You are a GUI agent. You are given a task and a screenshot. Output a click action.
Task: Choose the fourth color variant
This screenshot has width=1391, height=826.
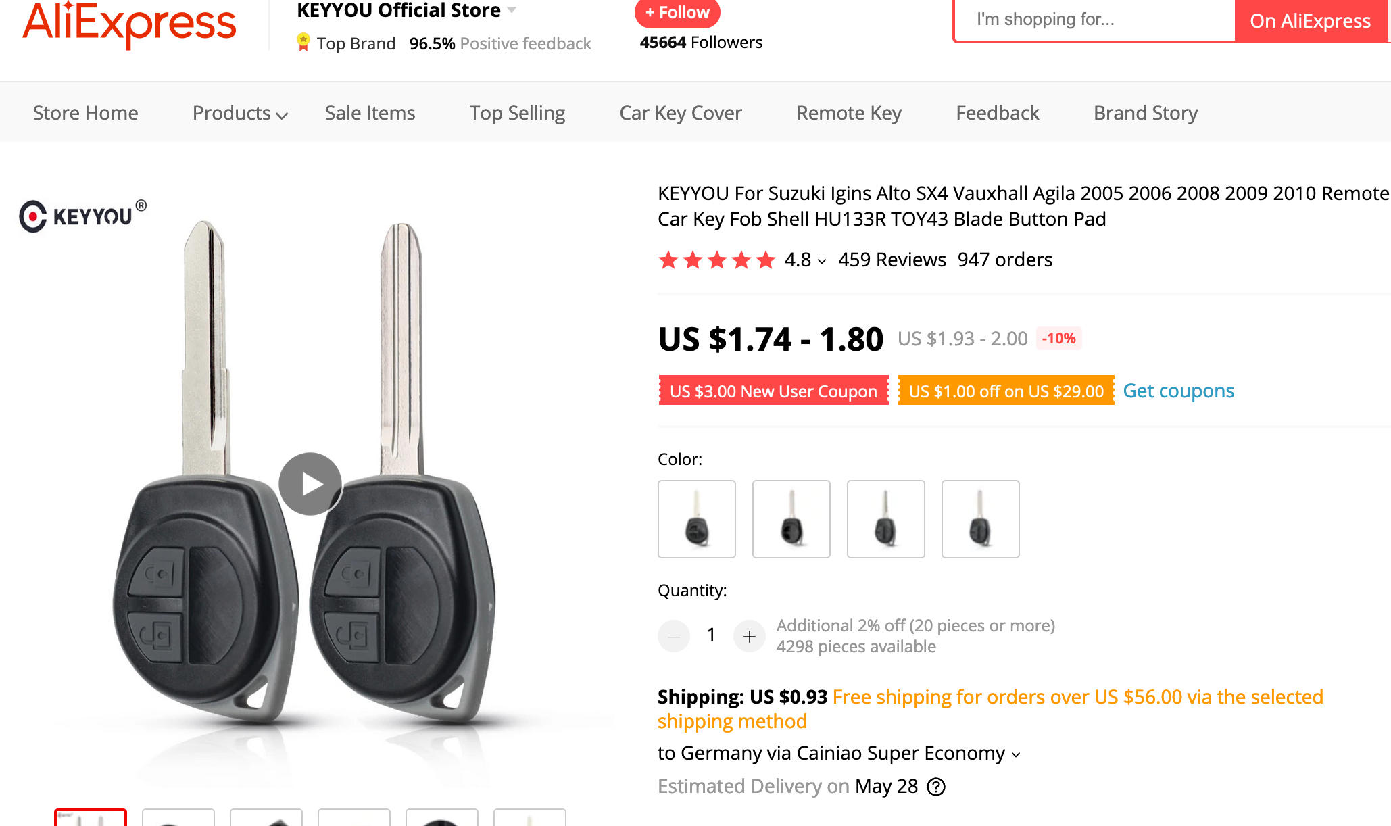point(980,519)
